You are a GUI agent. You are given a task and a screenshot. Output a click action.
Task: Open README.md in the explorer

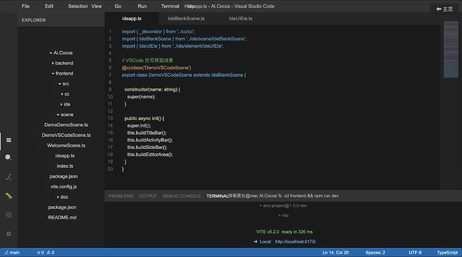coord(62,218)
